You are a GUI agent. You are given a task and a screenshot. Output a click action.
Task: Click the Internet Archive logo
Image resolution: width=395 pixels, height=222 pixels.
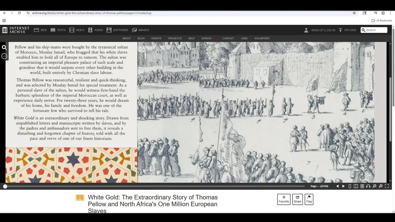16,30
